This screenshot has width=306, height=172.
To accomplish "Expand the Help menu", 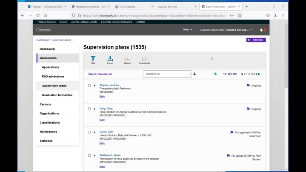I will [x=187, y=30].
